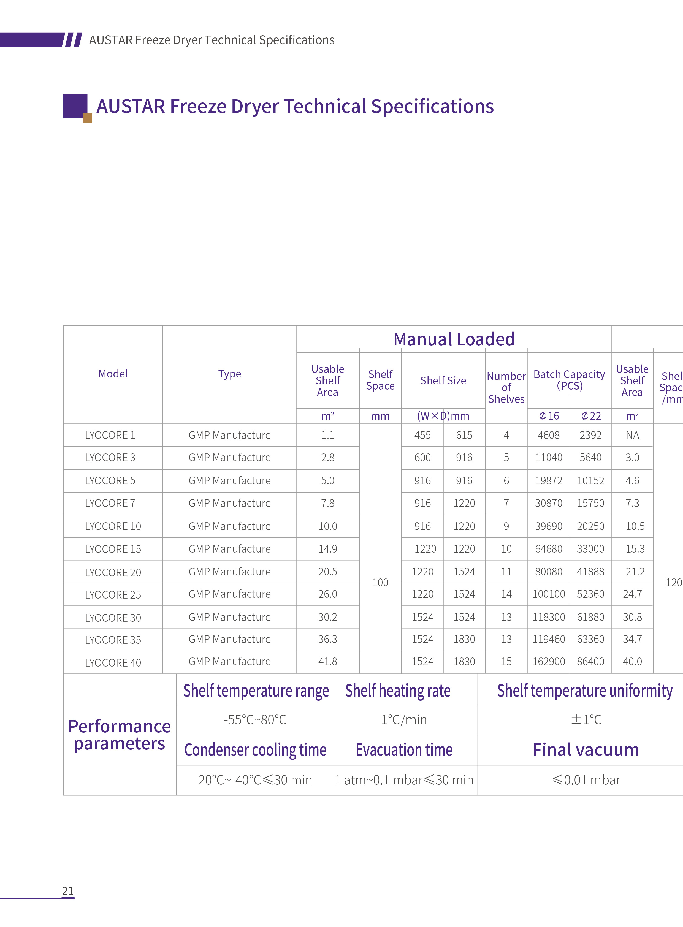
Task: Click the Batch Capacity (PCS) header
Action: (569, 380)
